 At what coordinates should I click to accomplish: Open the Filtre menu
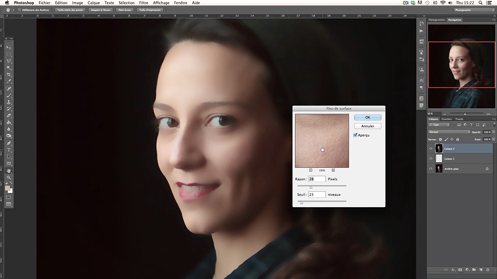coord(144,3)
